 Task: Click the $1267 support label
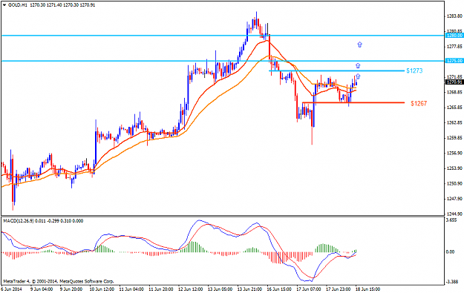[x=419, y=104]
